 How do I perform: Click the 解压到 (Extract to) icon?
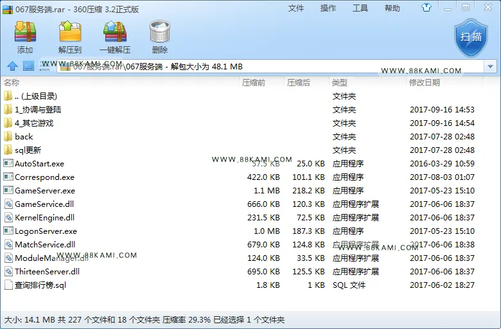70,31
